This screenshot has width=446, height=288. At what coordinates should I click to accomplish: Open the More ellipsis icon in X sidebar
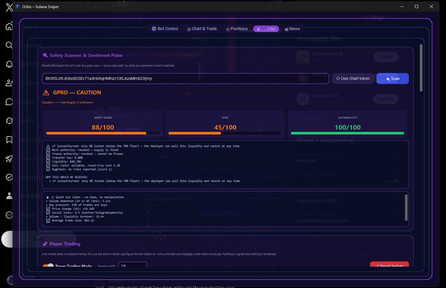pos(9,215)
